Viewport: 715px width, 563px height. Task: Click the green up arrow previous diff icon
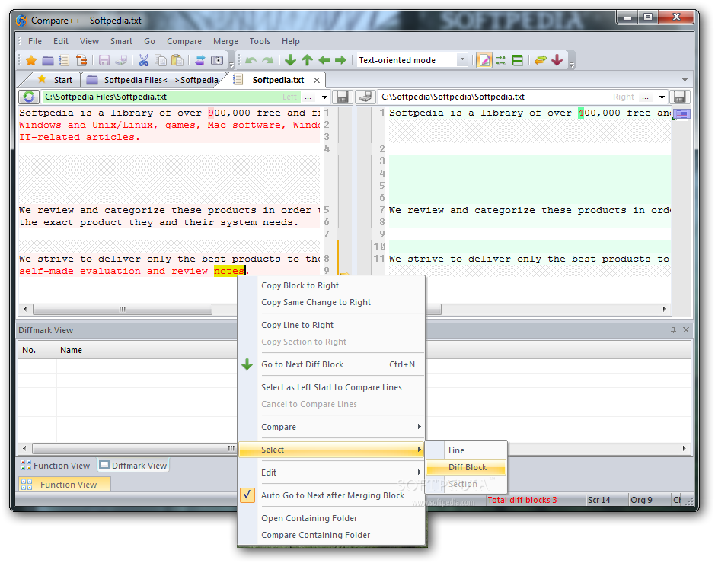pos(307,60)
